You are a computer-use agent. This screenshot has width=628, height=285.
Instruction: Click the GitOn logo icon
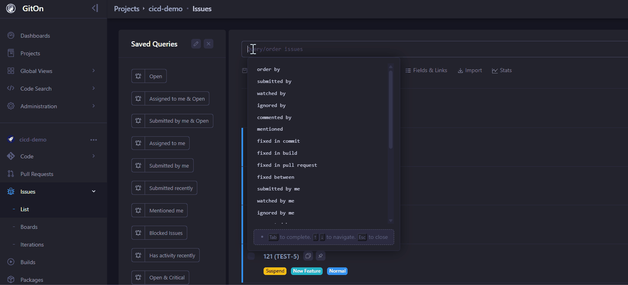tap(11, 8)
